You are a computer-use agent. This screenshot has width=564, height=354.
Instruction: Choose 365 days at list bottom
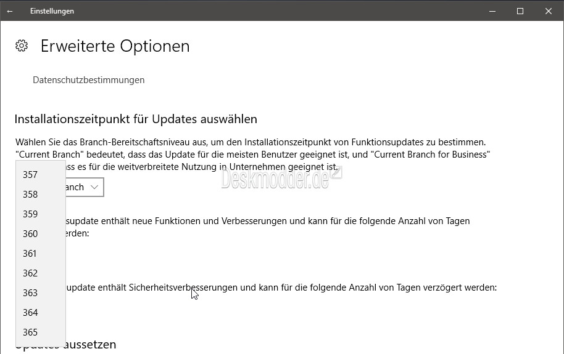coord(41,332)
